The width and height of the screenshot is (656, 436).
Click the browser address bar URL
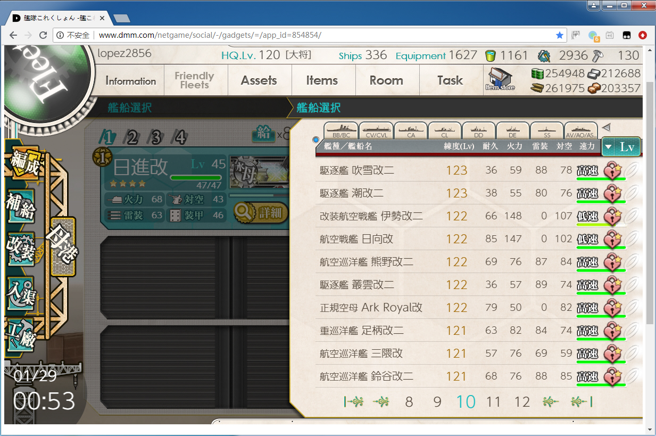(x=210, y=35)
